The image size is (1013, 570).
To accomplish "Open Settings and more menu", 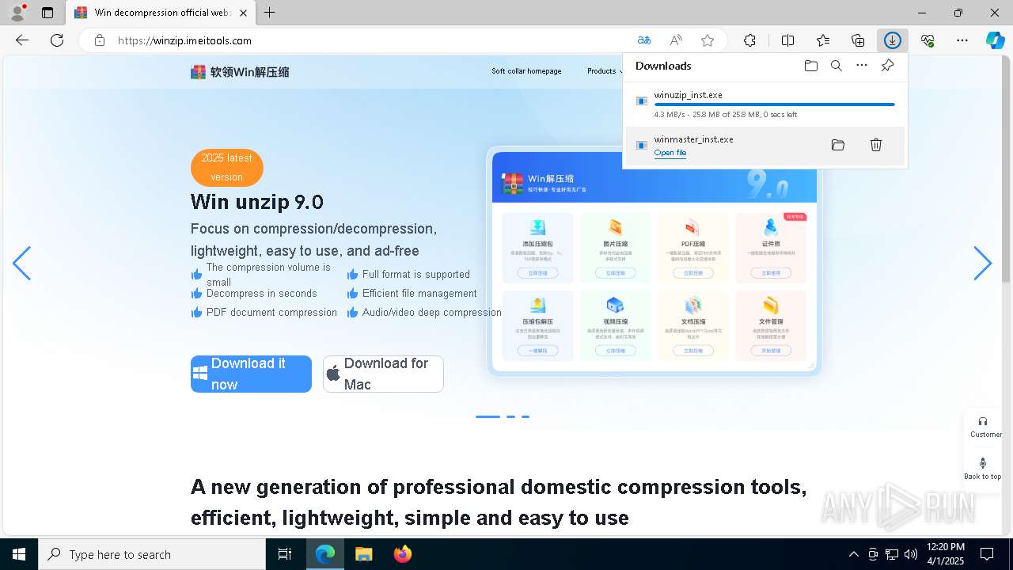I will point(962,40).
